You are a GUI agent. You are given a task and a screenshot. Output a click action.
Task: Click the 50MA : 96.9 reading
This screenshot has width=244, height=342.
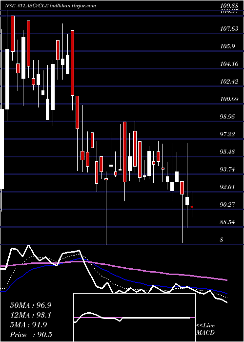pos(31,305)
